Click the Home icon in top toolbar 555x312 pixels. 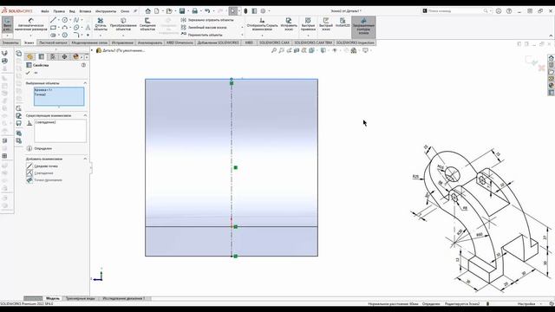click(148, 11)
